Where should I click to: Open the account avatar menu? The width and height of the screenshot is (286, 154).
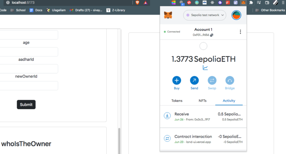point(236,15)
